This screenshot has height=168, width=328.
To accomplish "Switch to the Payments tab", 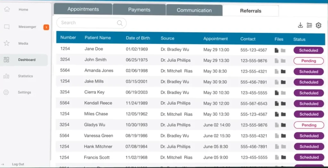I will 139,10.
